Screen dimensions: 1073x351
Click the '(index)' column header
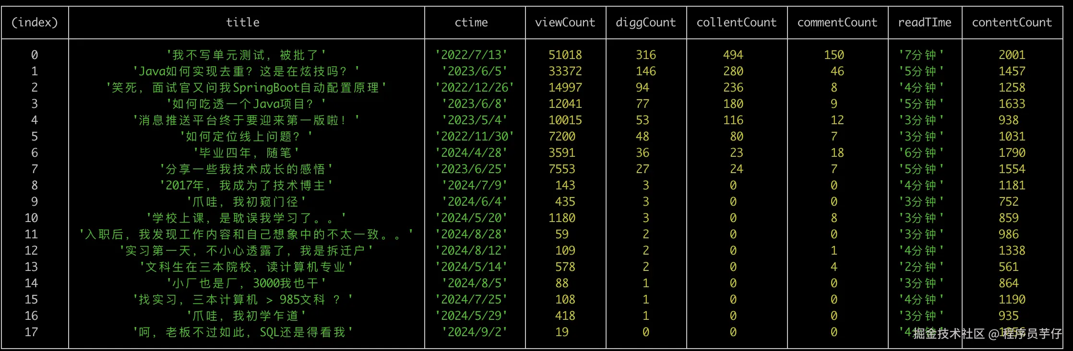pos(35,23)
